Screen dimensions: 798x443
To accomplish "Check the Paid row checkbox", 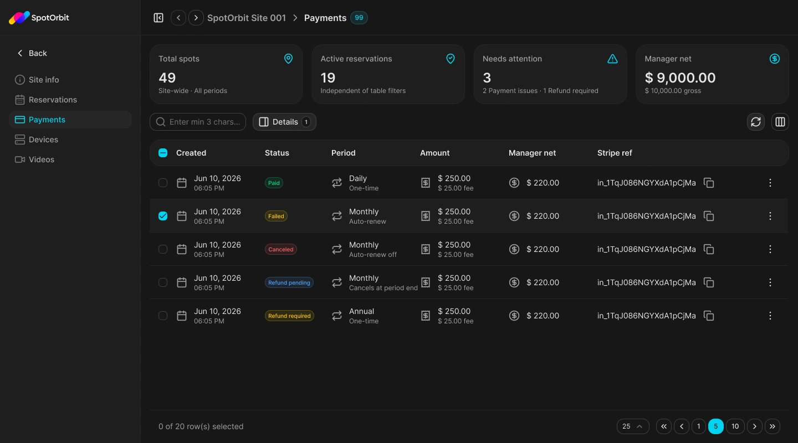I will (163, 183).
